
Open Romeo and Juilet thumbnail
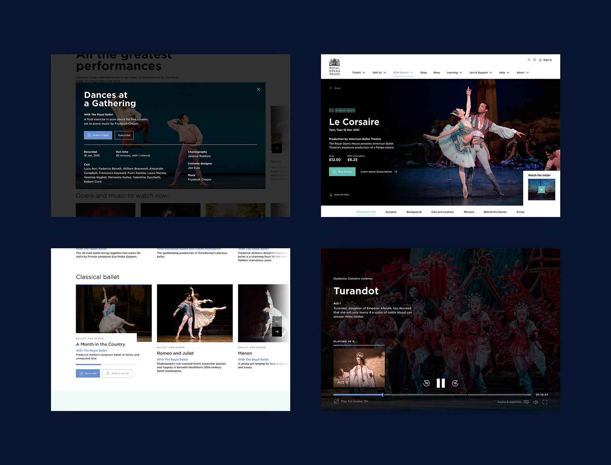tap(195, 313)
